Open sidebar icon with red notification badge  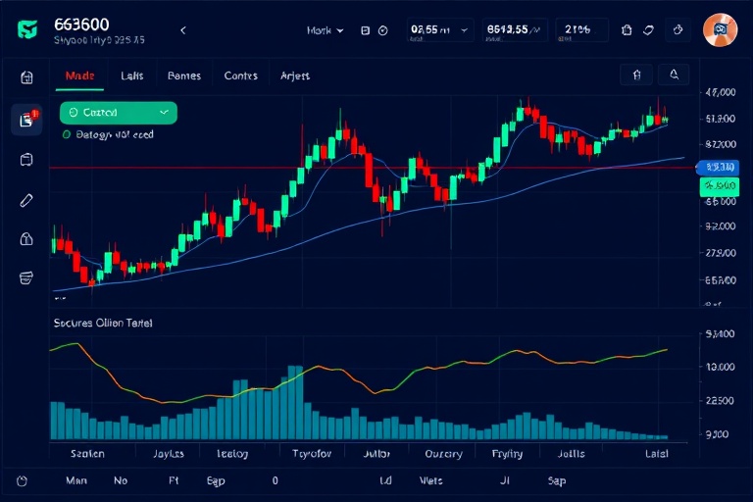pyautogui.click(x=26, y=120)
